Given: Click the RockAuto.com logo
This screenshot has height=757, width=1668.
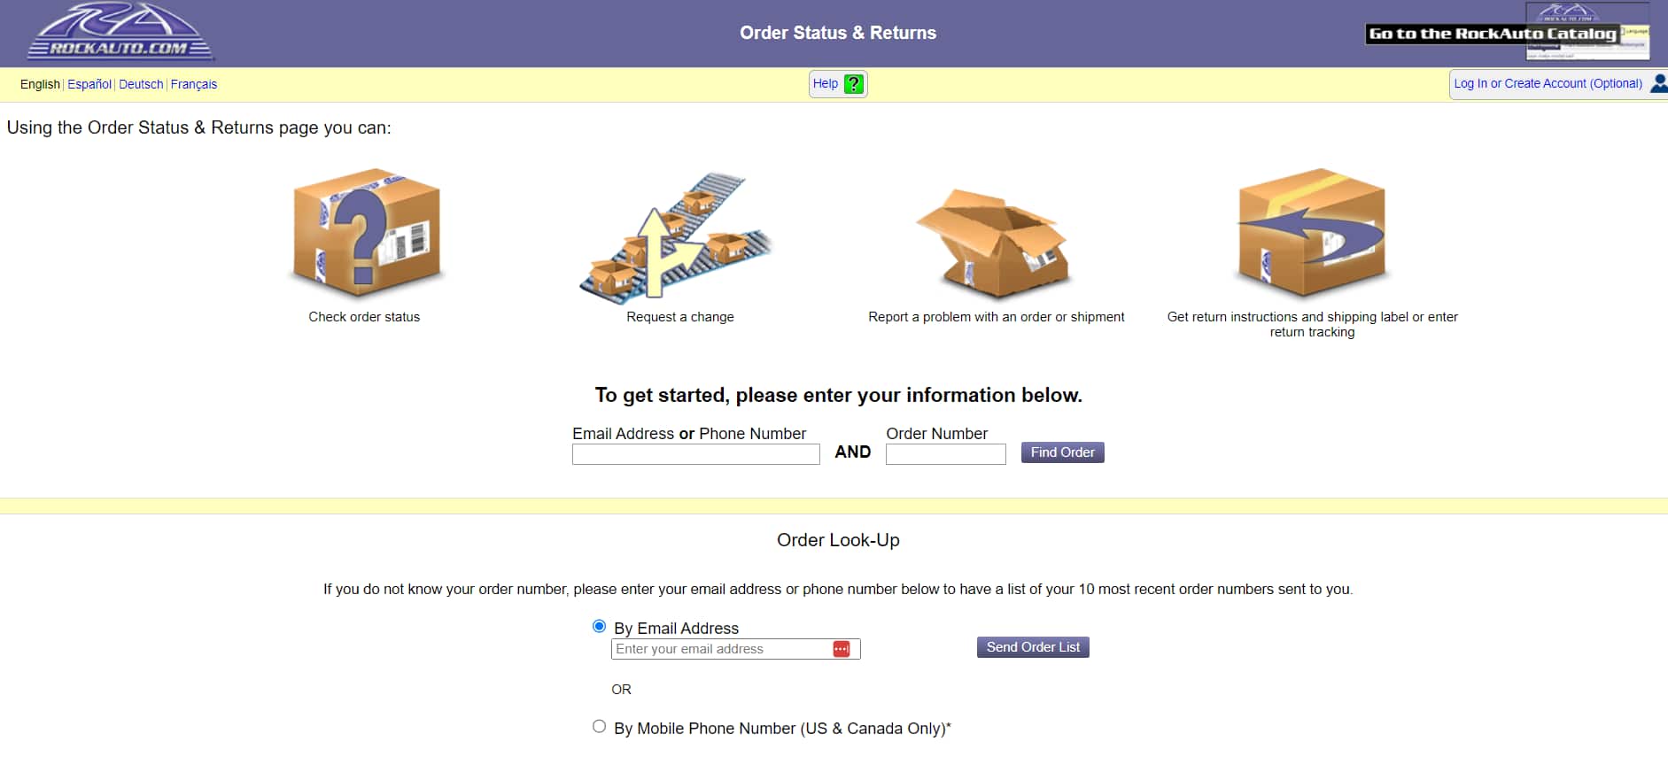Looking at the screenshot, I should point(120,33).
